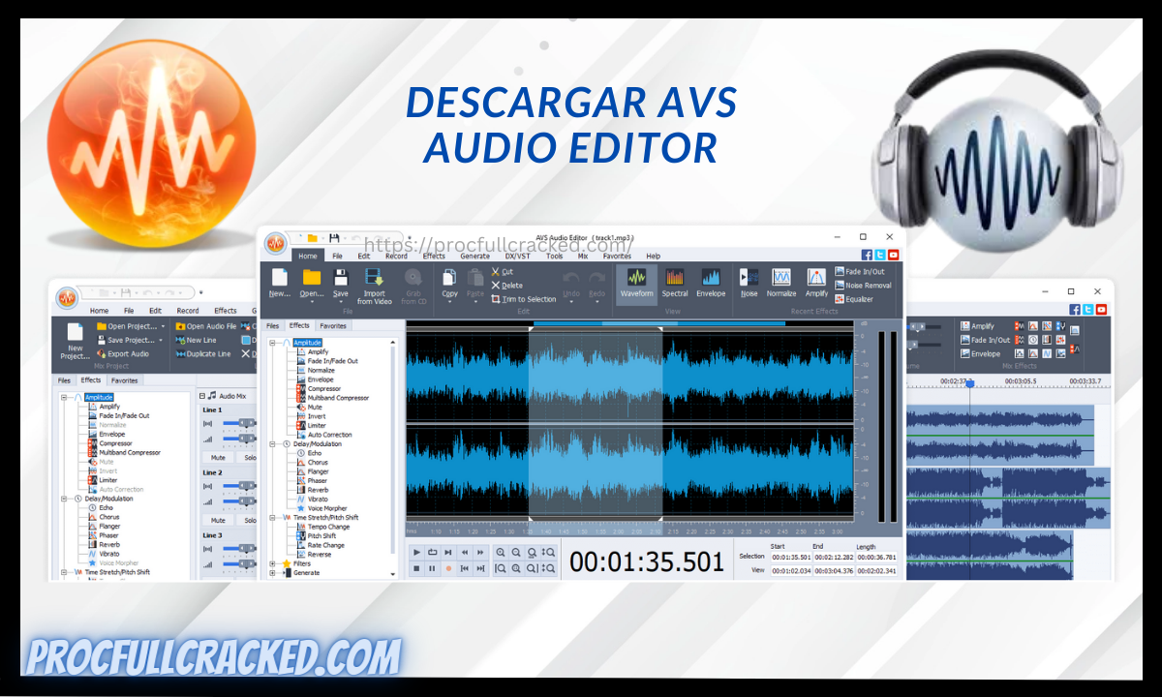
Task: Click the Import from Video icon
Action: tap(373, 279)
